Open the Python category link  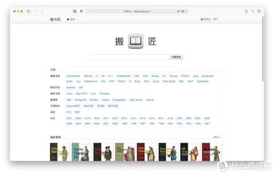[121, 81]
